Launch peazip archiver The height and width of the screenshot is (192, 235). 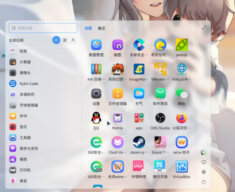[182, 45]
